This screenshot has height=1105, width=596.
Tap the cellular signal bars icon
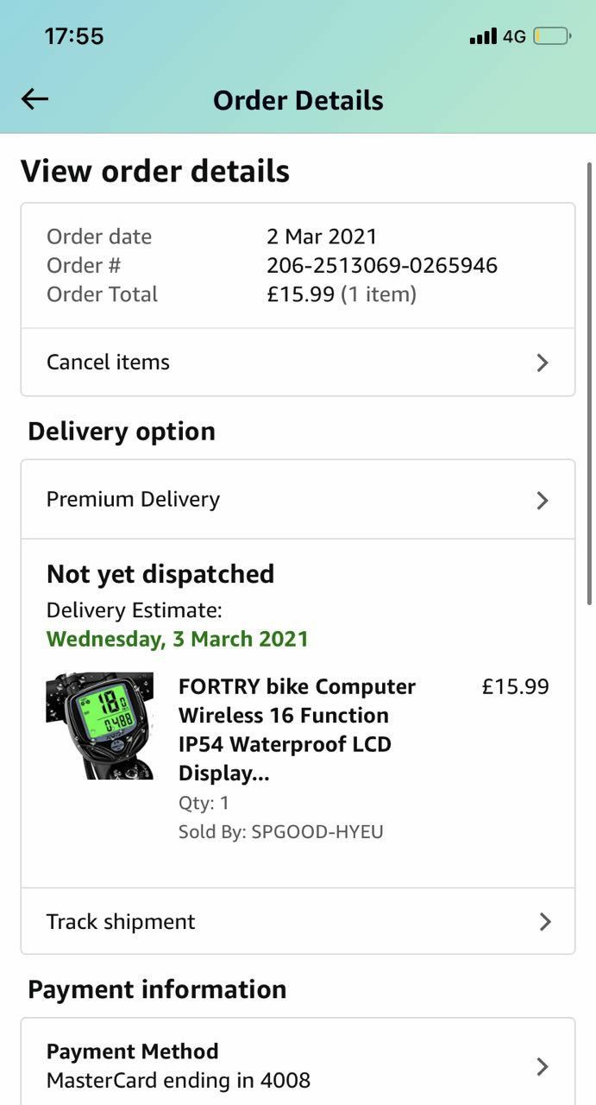coord(483,36)
